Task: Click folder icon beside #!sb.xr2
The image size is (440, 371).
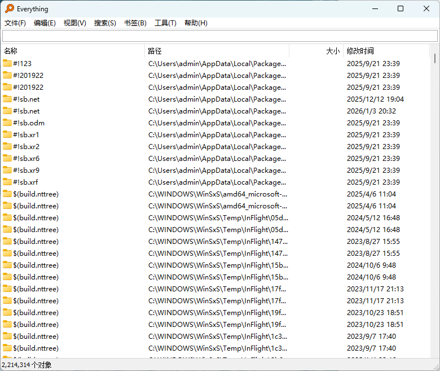Action: 7,146
